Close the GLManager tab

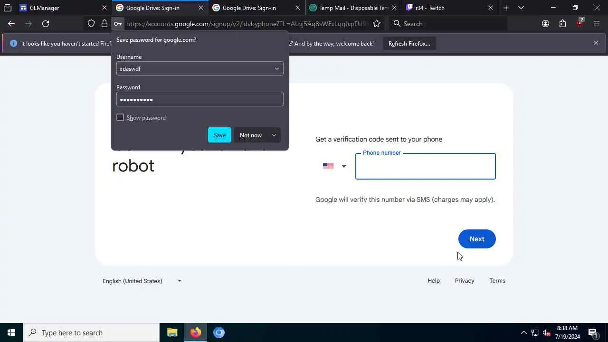[x=104, y=8]
